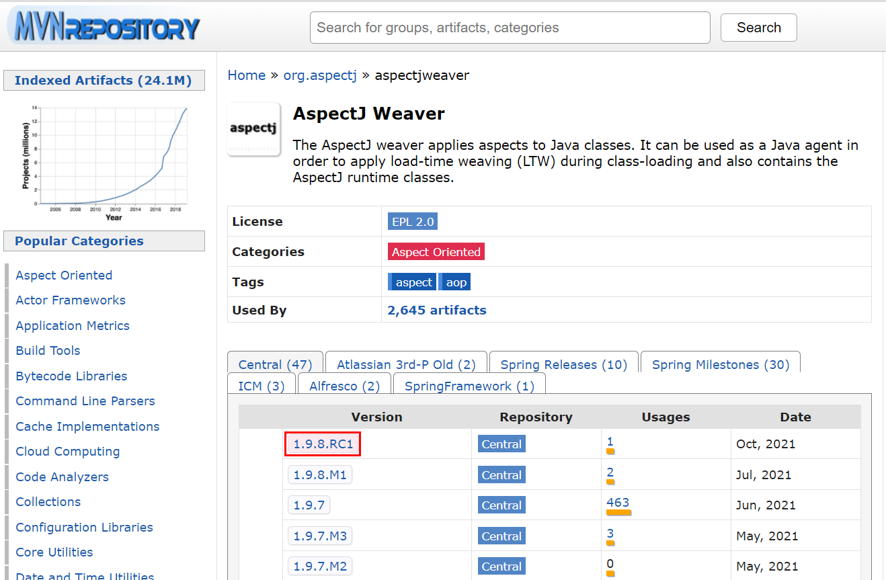886x580 pixels.
Task: Click the Central badge in the 1.9.8.M1 row
Action: pos(501,475)
